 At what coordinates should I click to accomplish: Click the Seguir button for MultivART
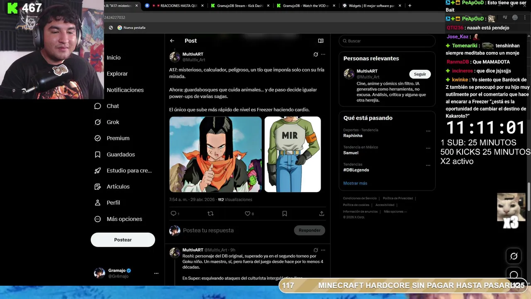(x=420, y=74)
